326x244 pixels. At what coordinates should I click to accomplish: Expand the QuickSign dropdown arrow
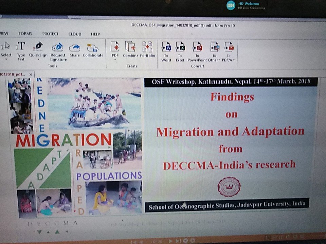[x=38, y=60]
